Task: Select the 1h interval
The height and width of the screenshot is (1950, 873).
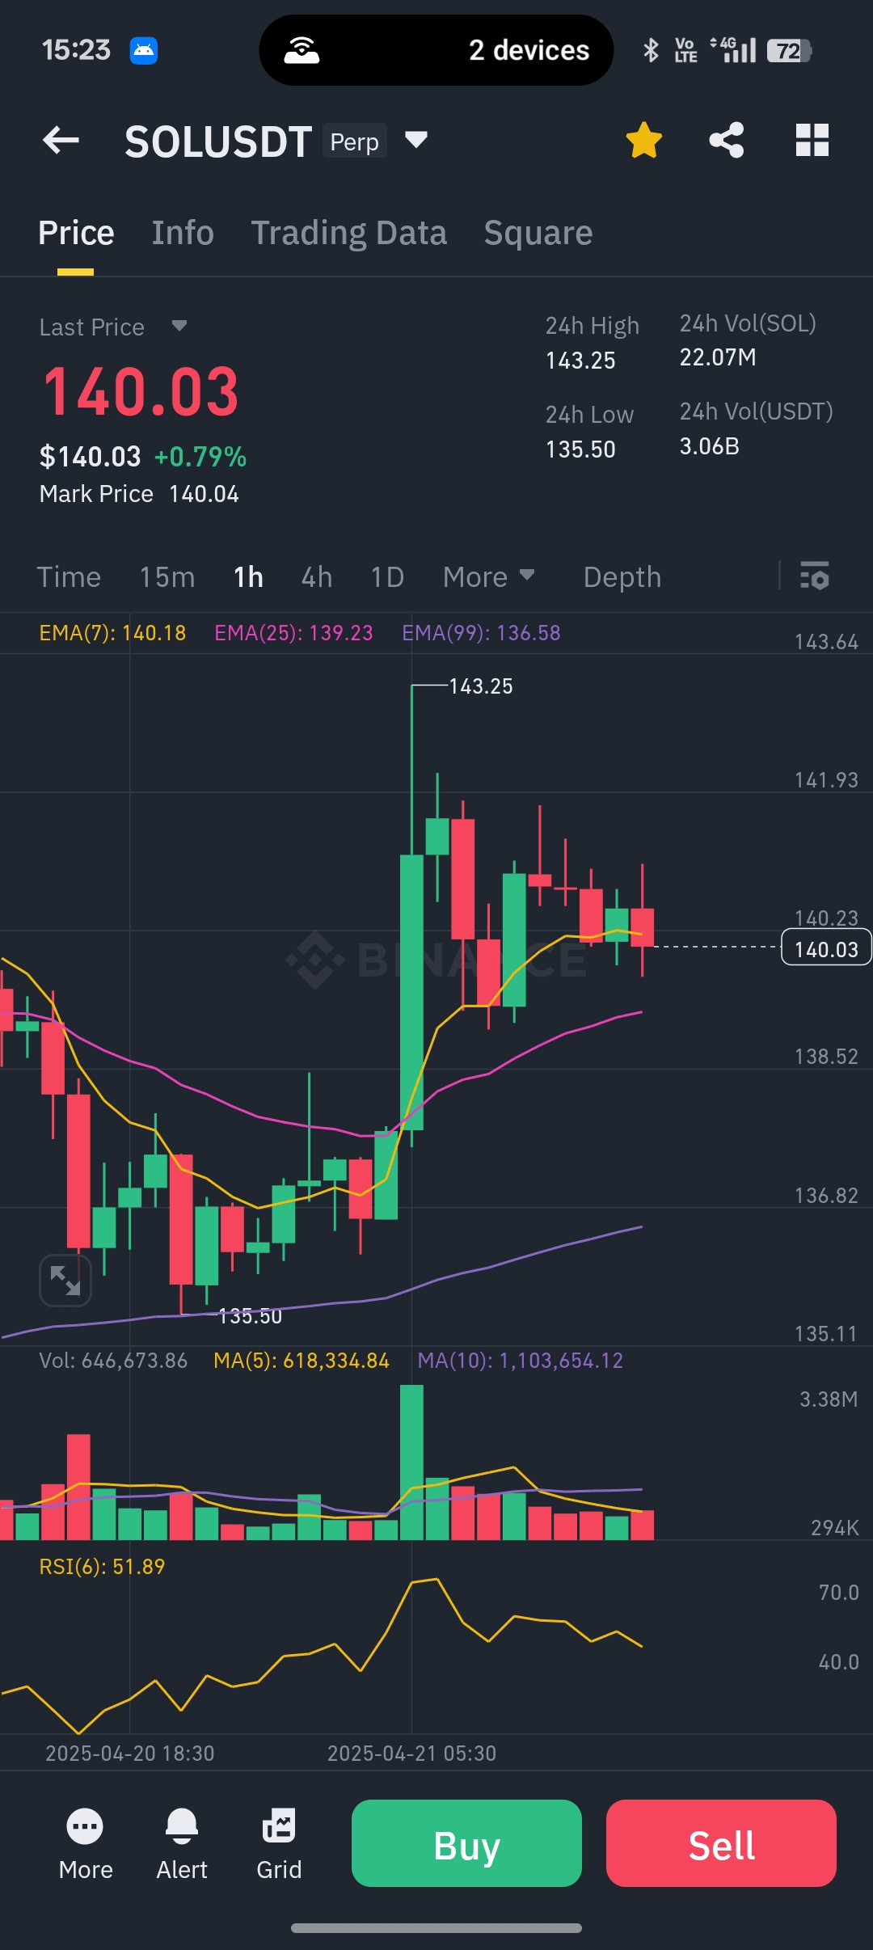Action: (x=248, y=577)
